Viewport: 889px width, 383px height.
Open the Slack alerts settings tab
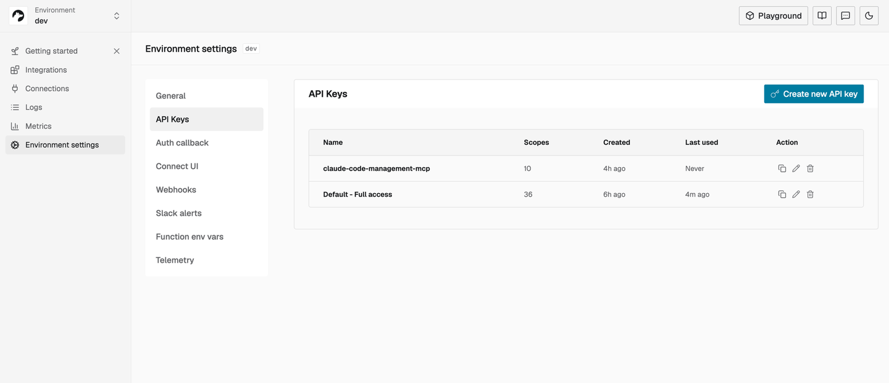point(207,213)
